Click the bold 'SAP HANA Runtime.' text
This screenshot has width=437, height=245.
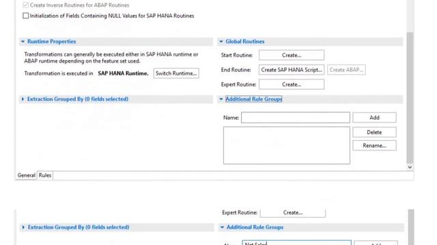[123, 73]
